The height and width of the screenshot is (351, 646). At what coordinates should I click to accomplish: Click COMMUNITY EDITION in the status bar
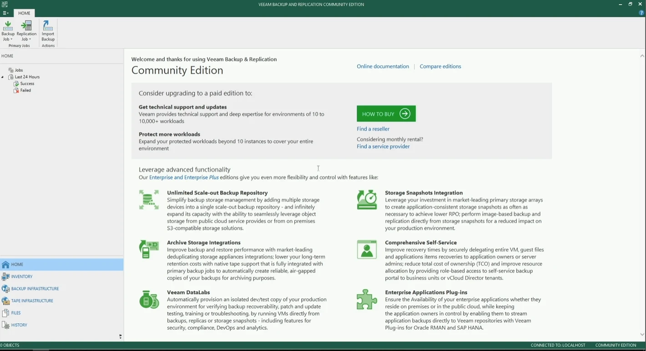[616, 346]
